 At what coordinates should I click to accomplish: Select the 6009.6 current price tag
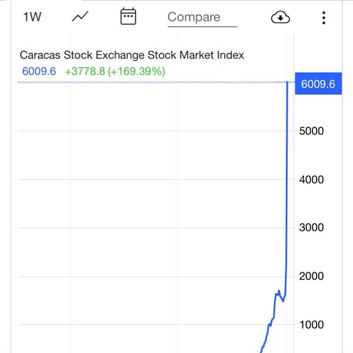tap(318, 84)
